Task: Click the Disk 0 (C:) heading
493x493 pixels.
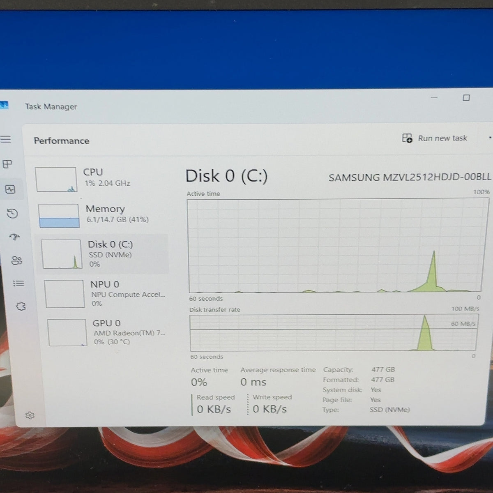Action: click(x=226, y=176)
